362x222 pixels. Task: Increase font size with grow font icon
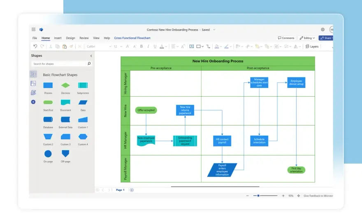click(128, 46)
